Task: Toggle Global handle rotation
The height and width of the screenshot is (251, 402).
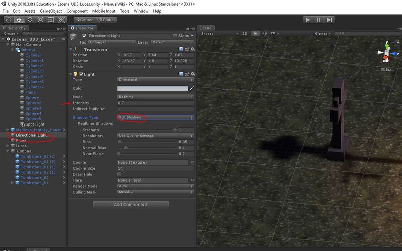Action: point(106,20)
